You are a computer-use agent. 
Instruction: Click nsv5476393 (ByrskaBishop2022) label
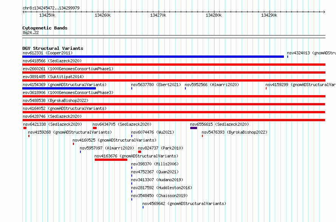pyautogui.click(x=235, y=132)
